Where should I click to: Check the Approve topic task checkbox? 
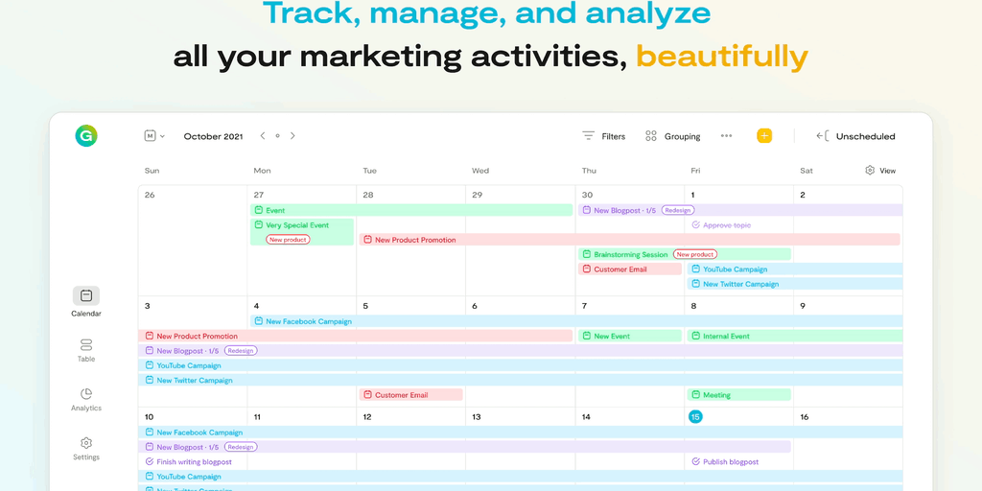click(695, 225)
